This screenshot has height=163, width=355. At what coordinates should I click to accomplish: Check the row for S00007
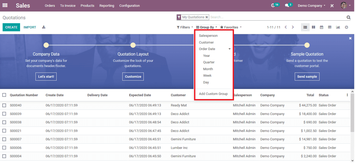(x=4, y=139)
